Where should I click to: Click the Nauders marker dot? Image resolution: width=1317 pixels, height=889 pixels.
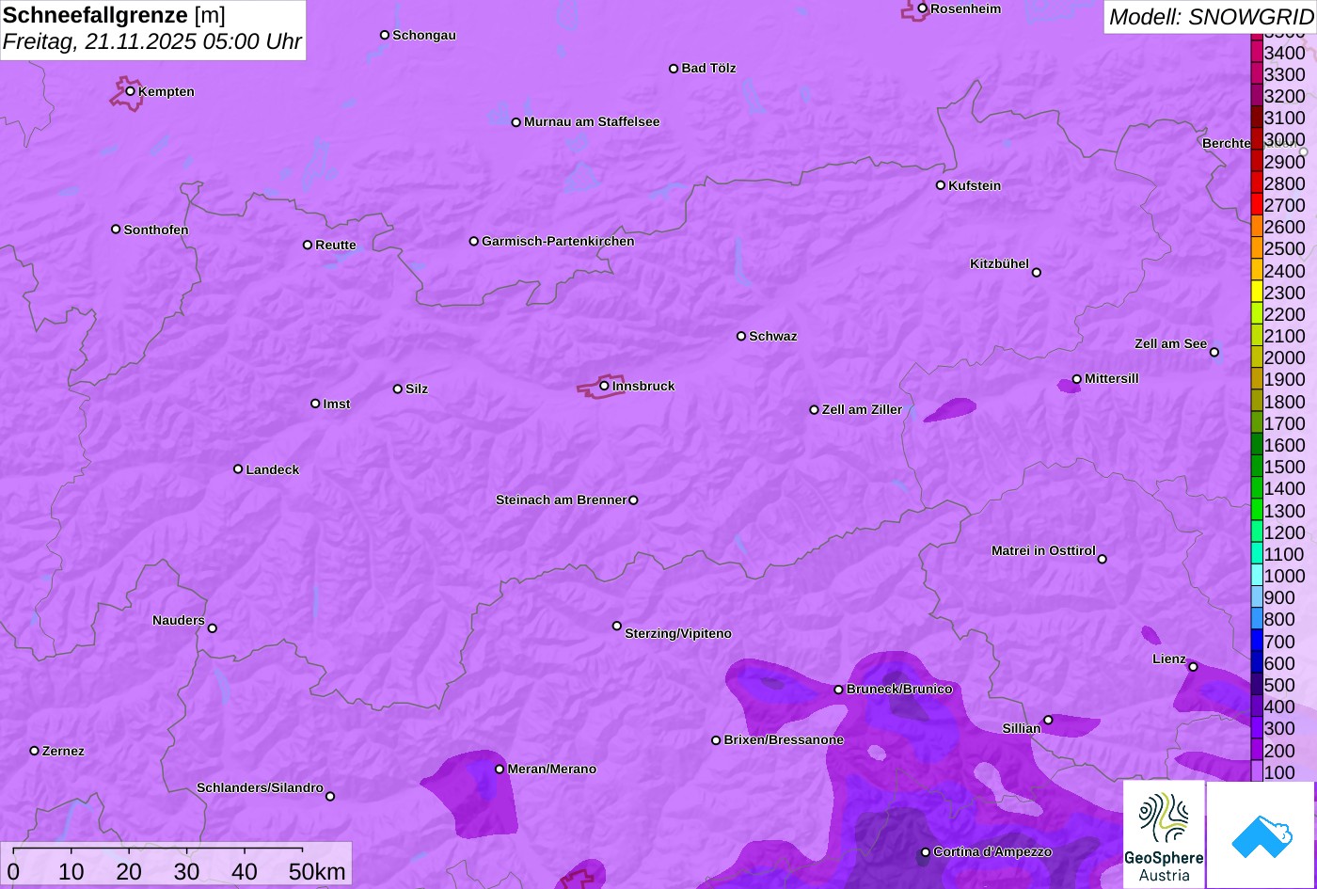tap(212, 627)
